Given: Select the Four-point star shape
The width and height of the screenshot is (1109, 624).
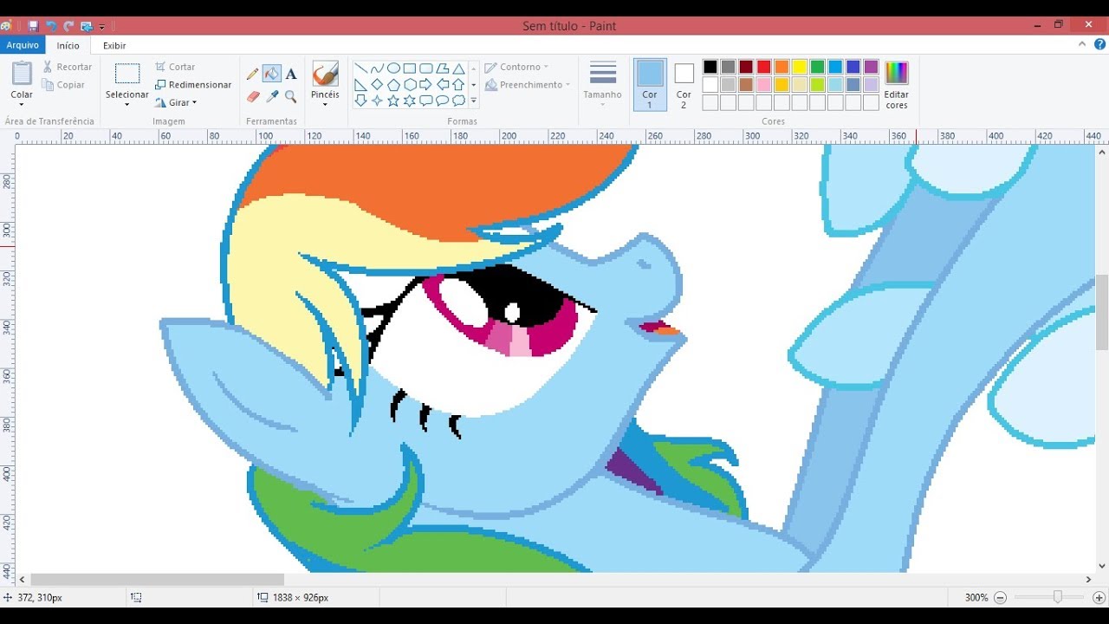Looking at the screenshot, I should [x=377, y=101].
